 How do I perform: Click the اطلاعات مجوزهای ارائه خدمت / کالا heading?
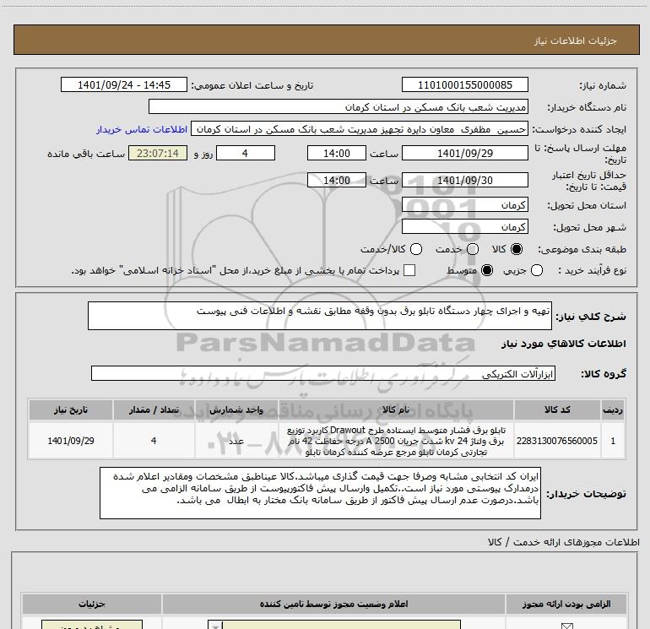pyautogui.click(x=564, y=542)
